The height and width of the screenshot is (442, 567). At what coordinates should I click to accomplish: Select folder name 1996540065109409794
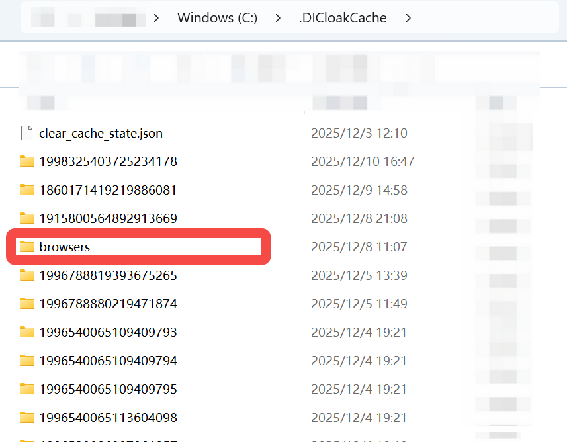(x=108, y=361)
